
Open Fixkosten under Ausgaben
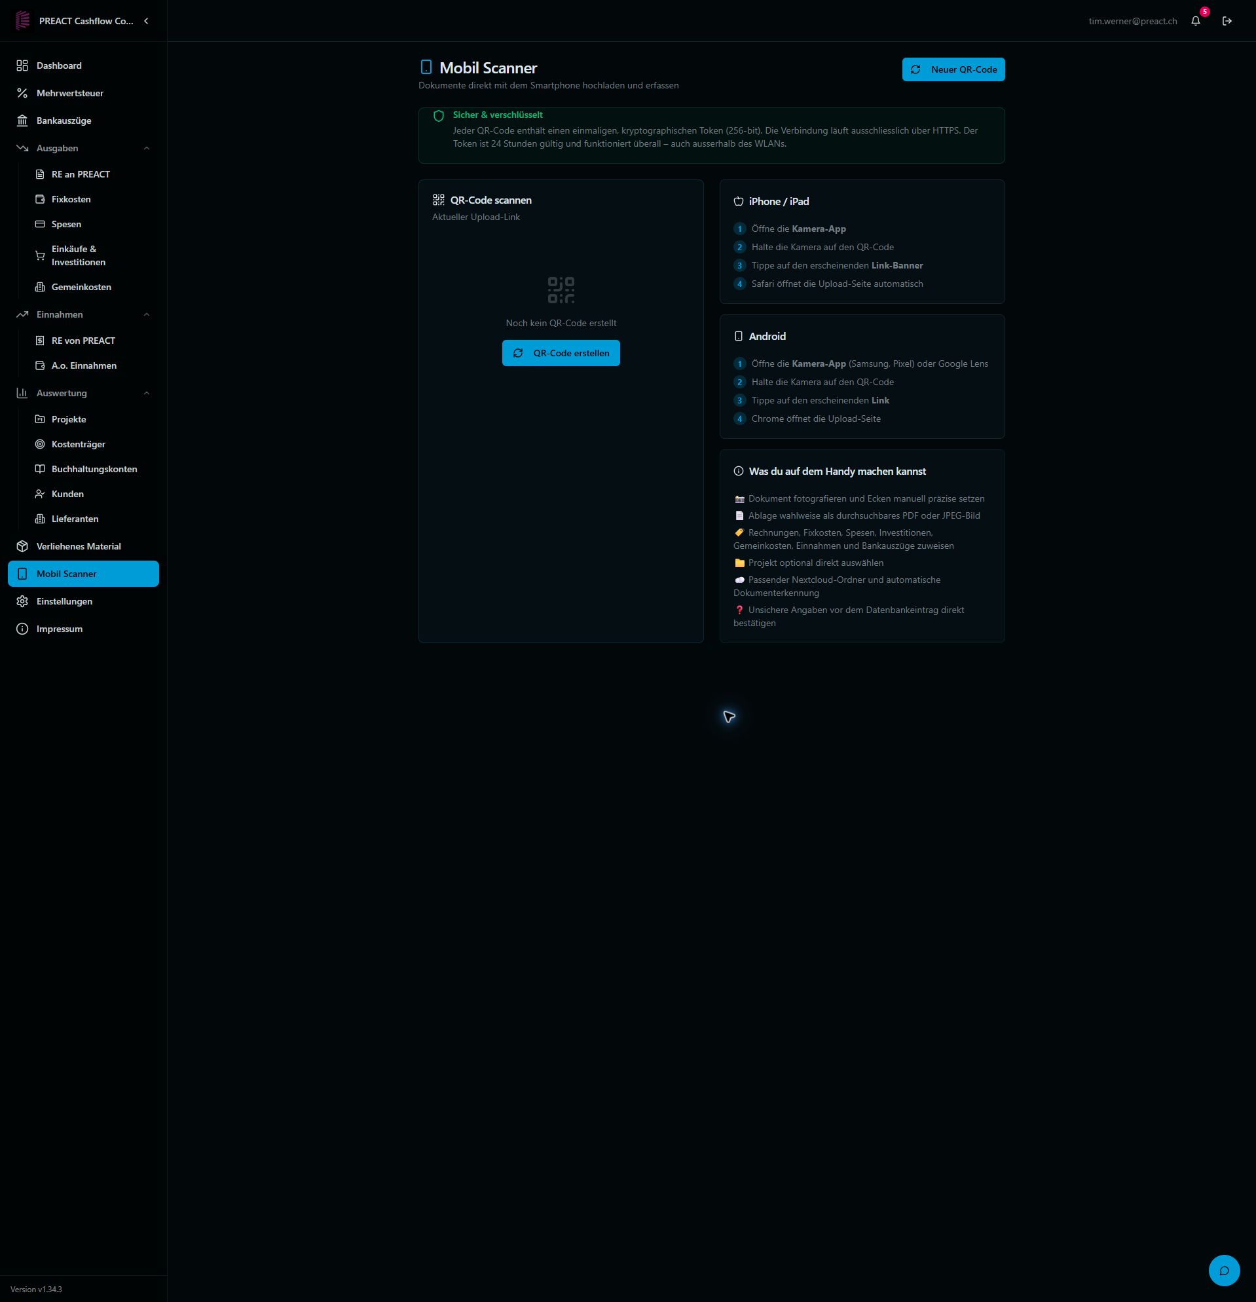pyautogui.click(x=92, y=199)
